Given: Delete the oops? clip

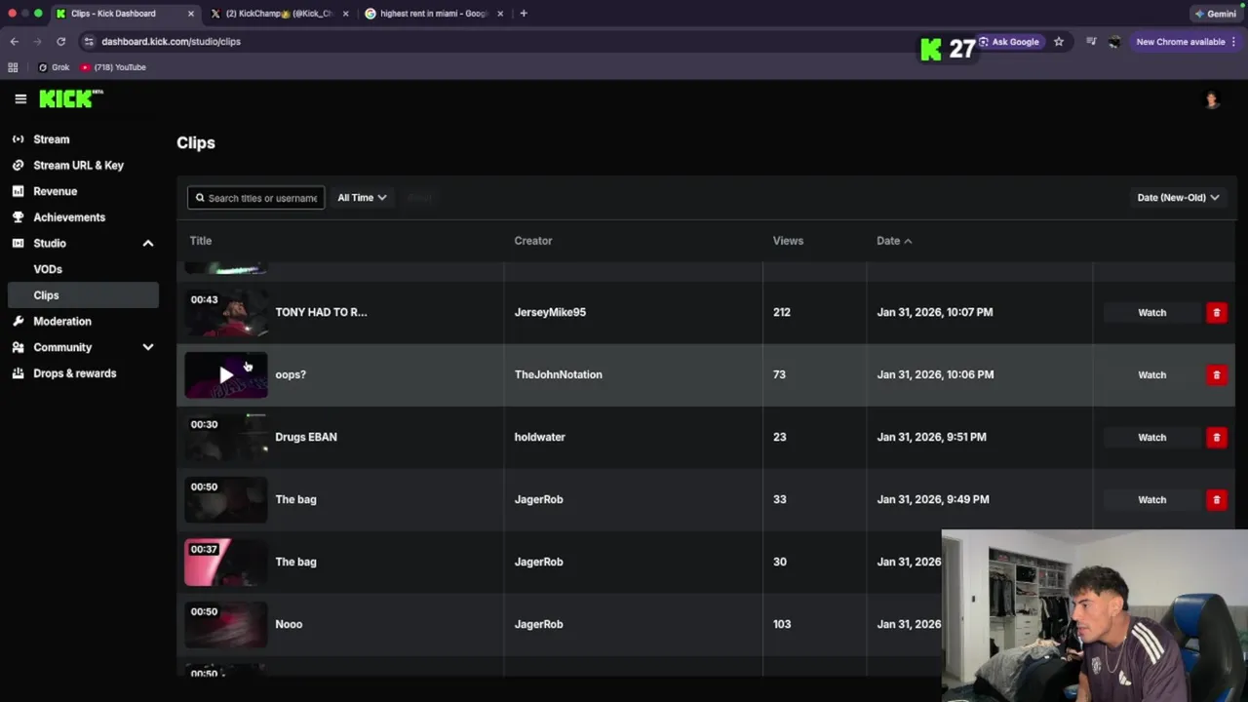Looking at the screenshot, I should pos(1216,374).
